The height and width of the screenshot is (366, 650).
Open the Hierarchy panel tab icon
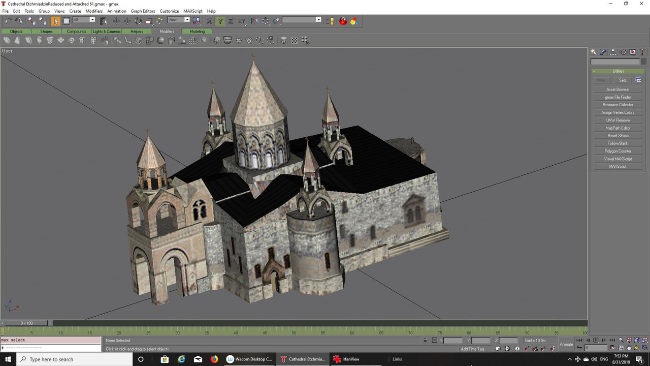point(613,52)
